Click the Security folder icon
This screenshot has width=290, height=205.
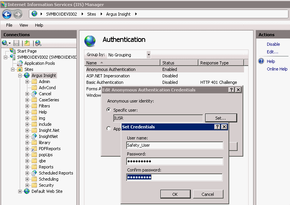pyautogui.click(x=34, y=185)
